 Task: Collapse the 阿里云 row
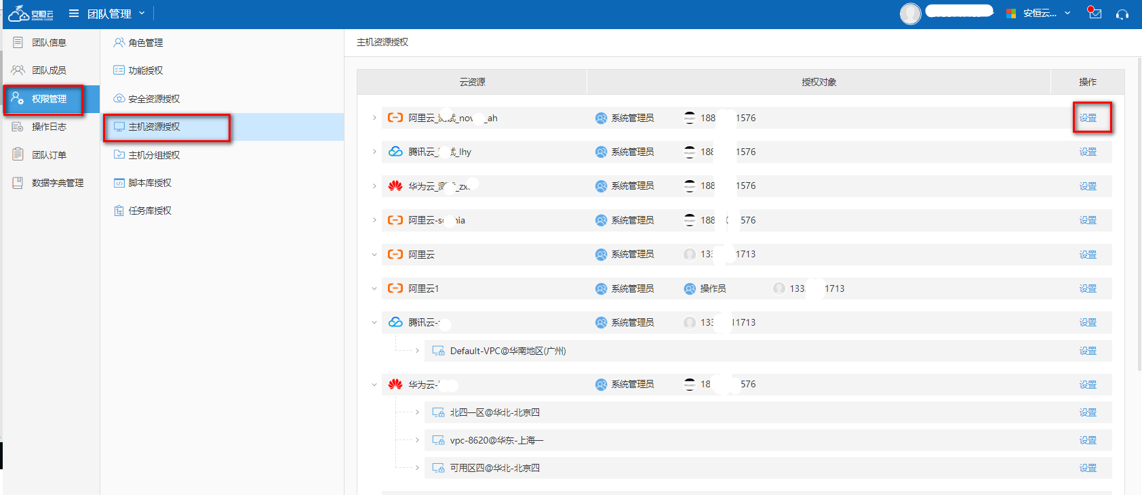pos(374,255)
